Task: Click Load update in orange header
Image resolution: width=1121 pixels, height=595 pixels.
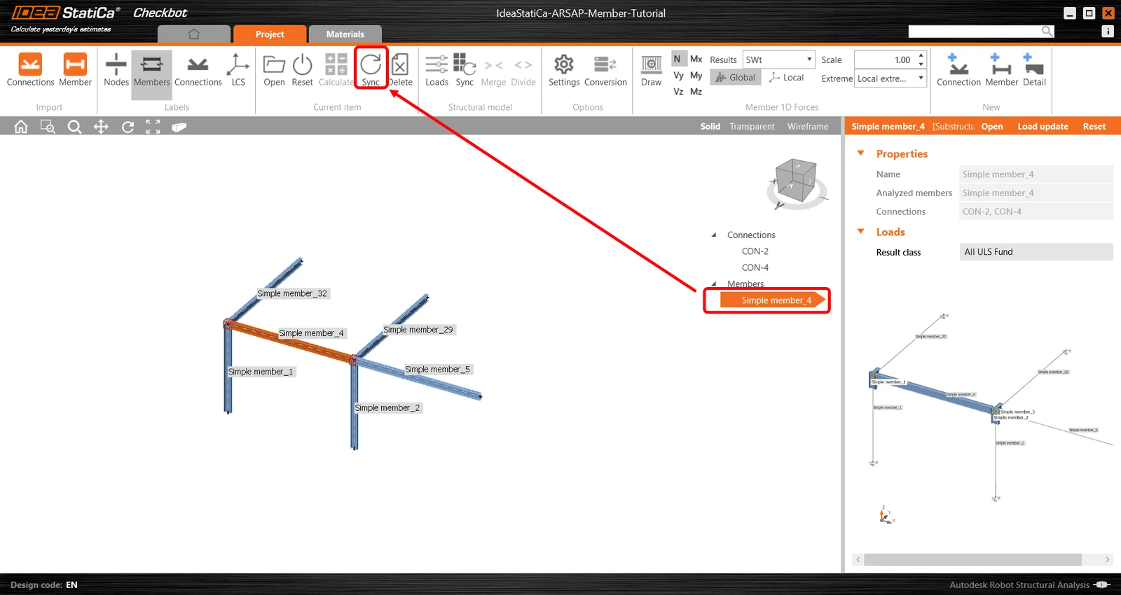Action: pos(1043,127)
